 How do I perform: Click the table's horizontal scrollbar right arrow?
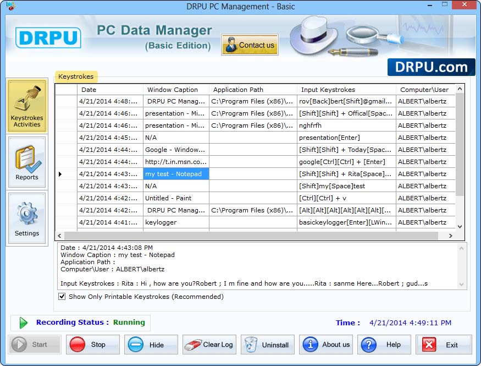pos(450,236)
